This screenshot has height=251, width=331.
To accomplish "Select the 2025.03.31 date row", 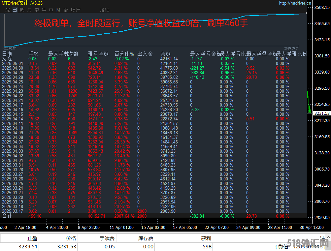I will pyautogui.click(x=13, y=165).
